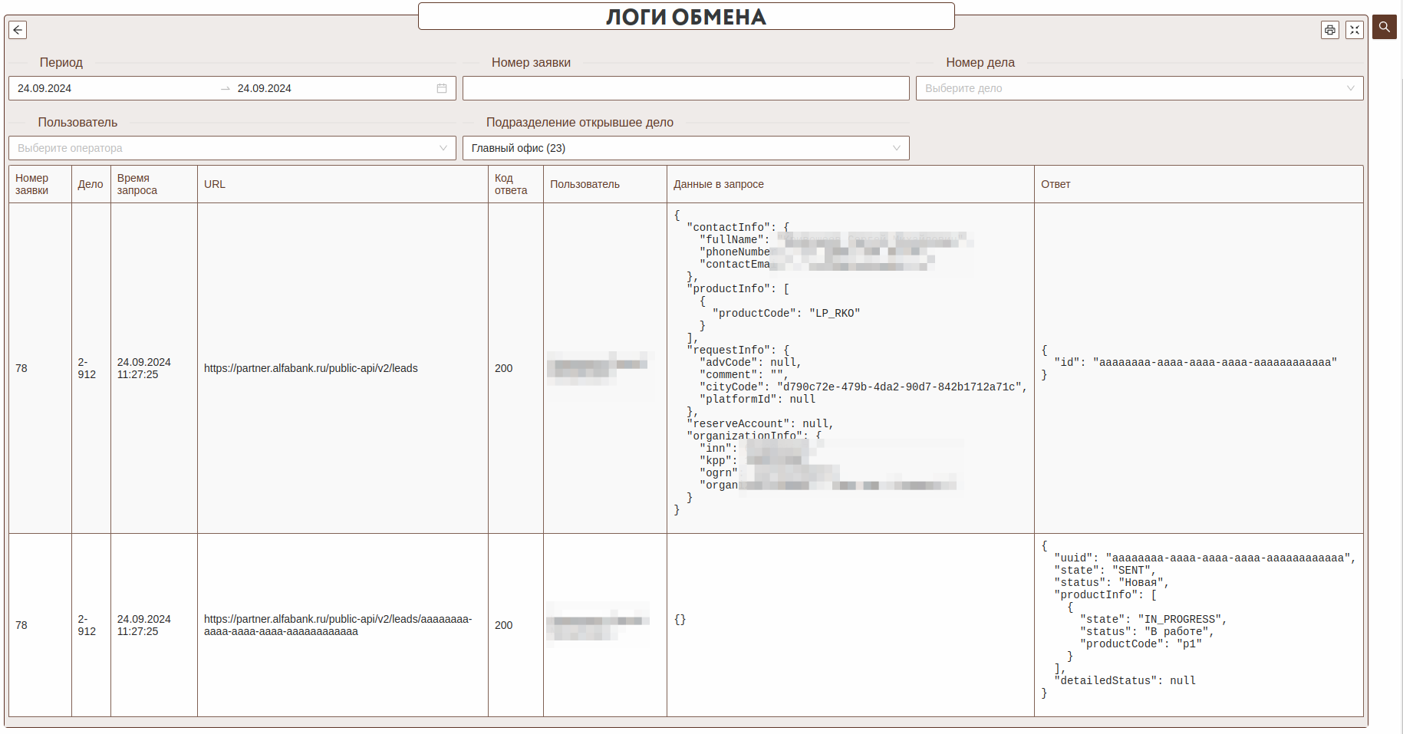Click the Код ответа column header
This screenshot has height=734, width=1403.
coord(511,184)
